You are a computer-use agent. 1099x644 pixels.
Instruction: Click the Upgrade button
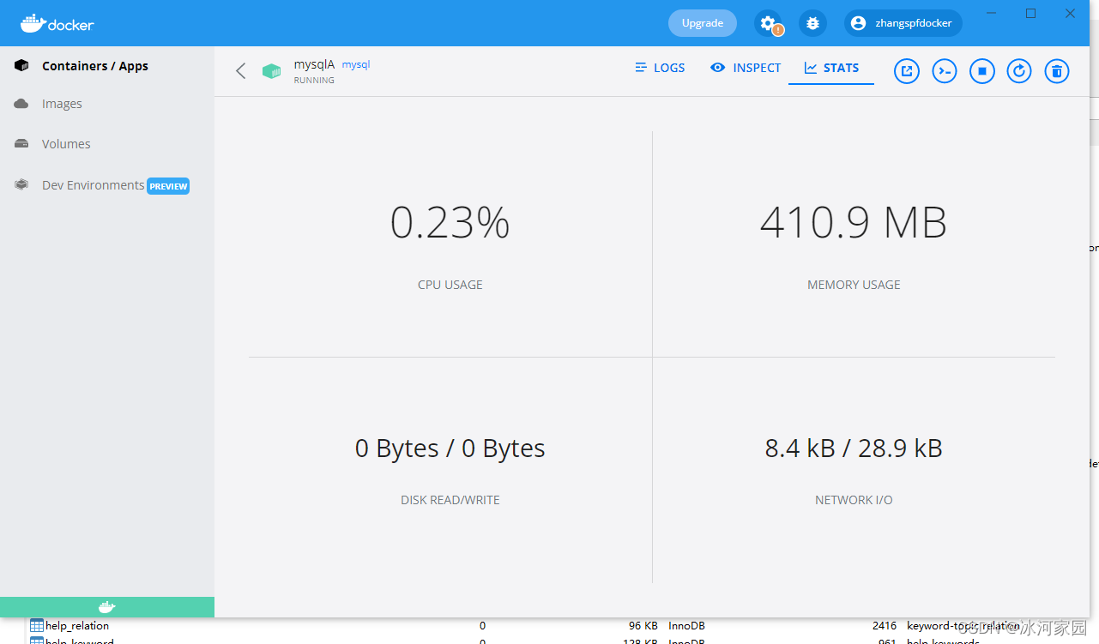[x=703, y=23]
